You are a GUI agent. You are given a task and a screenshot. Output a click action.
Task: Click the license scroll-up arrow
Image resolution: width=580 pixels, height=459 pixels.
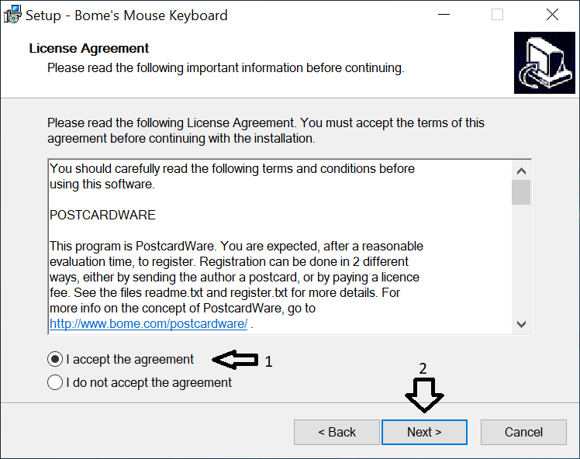coord(521,171)
